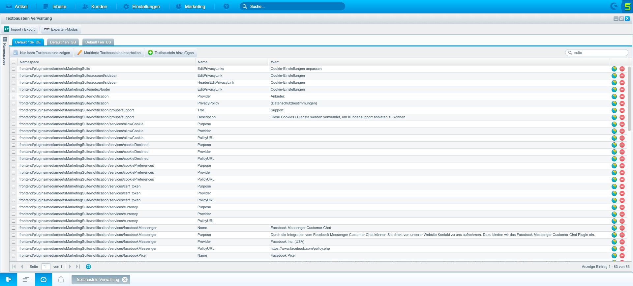
Task: Check the facebookMessenger Name row checkbox
Action: point(14,228)
